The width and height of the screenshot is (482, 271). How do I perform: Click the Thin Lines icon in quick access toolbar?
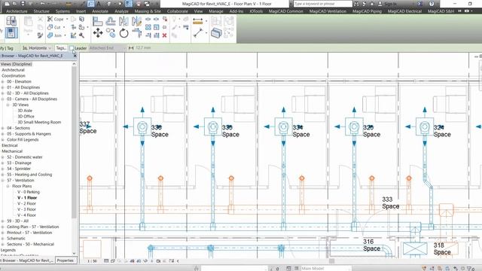[x=129, y=4]
